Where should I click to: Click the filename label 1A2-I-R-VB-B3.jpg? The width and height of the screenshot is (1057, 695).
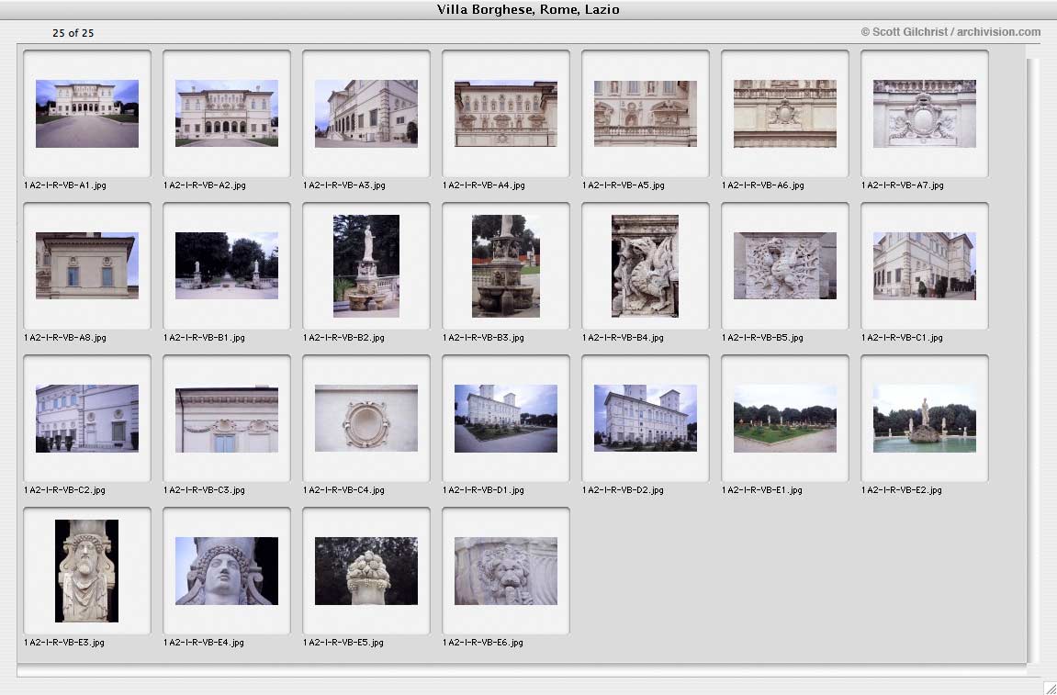click(483, 338)
